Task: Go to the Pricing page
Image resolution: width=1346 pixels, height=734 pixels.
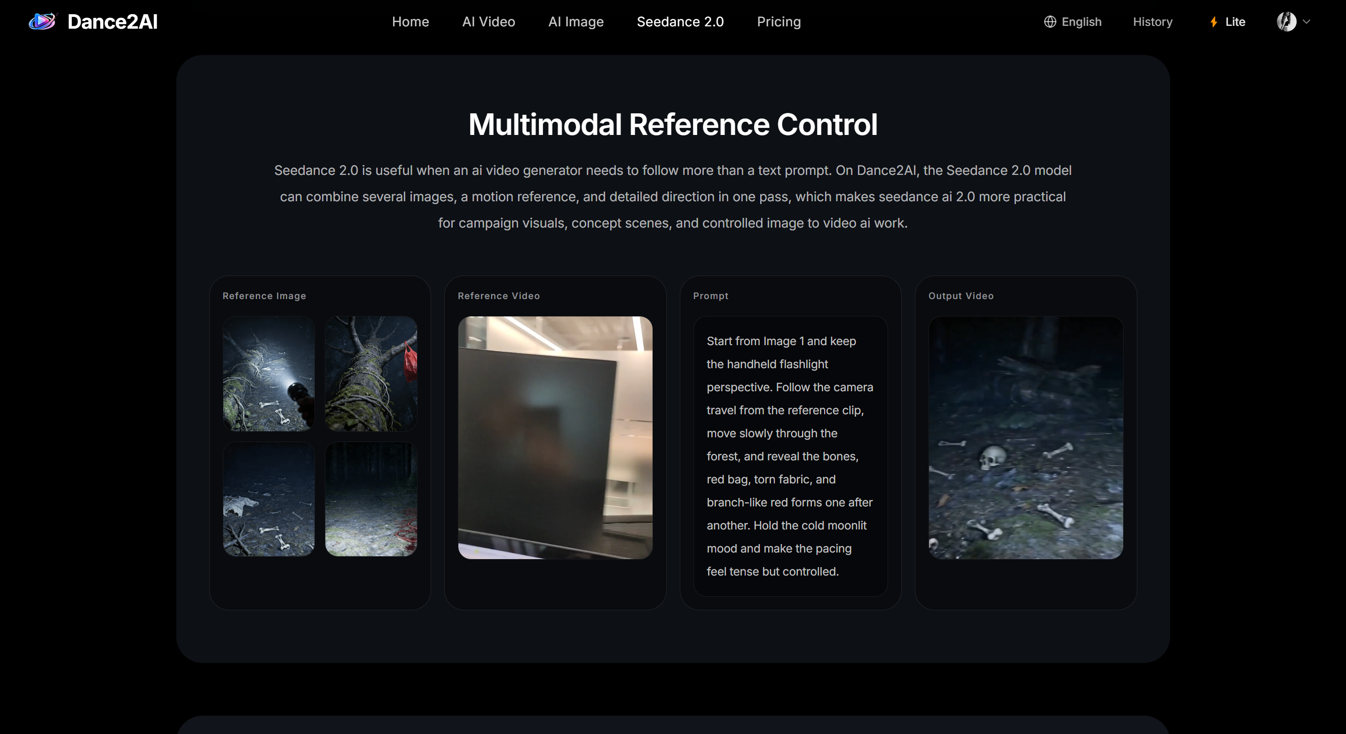Action: pos(779,22)
